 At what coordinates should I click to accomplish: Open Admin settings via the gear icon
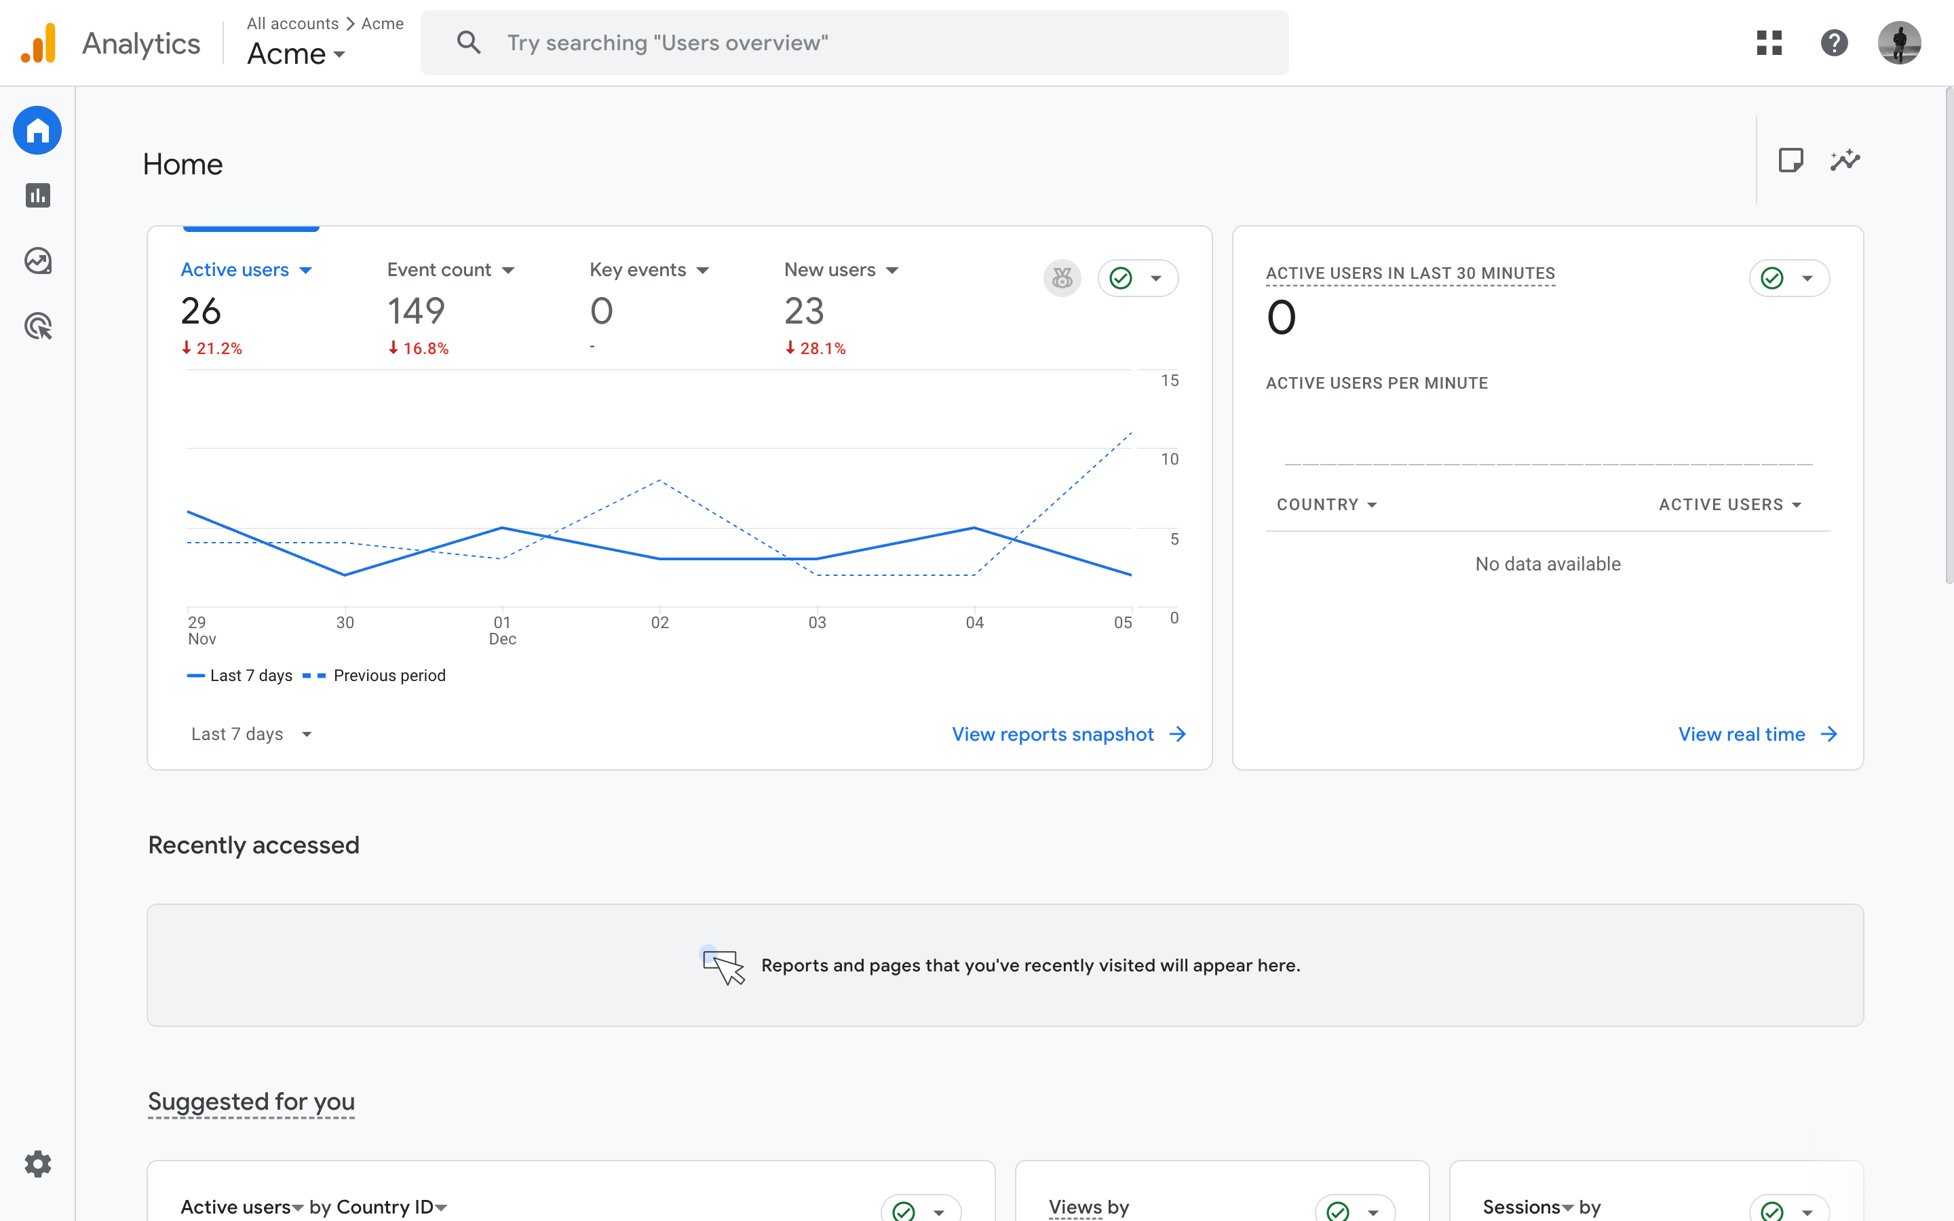(37, 1163)
